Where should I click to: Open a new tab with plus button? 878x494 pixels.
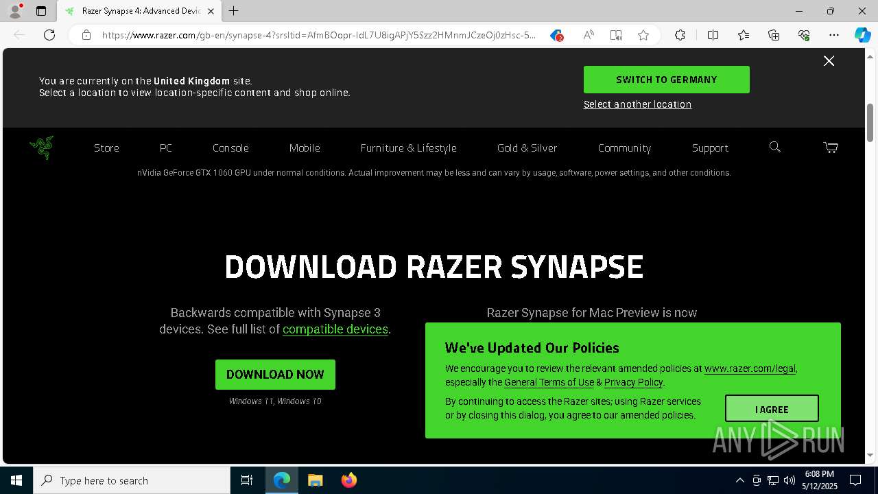[x=234, y=11]
